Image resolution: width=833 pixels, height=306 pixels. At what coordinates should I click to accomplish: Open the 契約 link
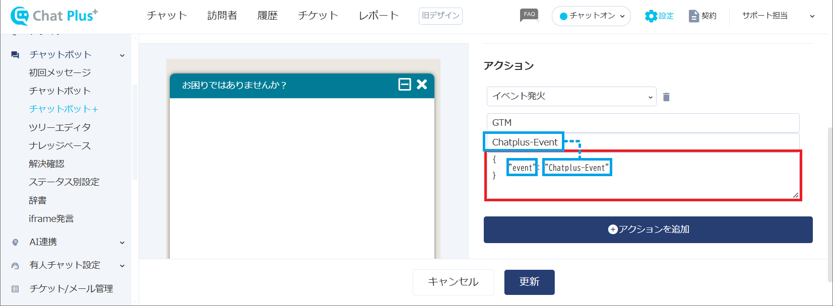coord(709,16)
